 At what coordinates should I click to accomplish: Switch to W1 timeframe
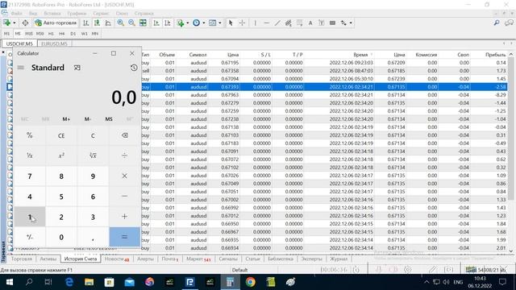click(84, 34)
